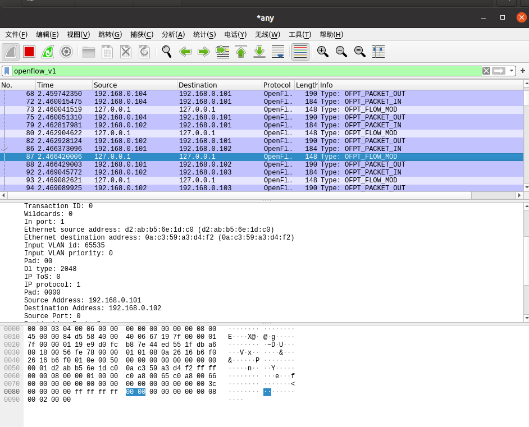529x427 pixels.
Task: Jump to first packet icon
Action: 241,52
